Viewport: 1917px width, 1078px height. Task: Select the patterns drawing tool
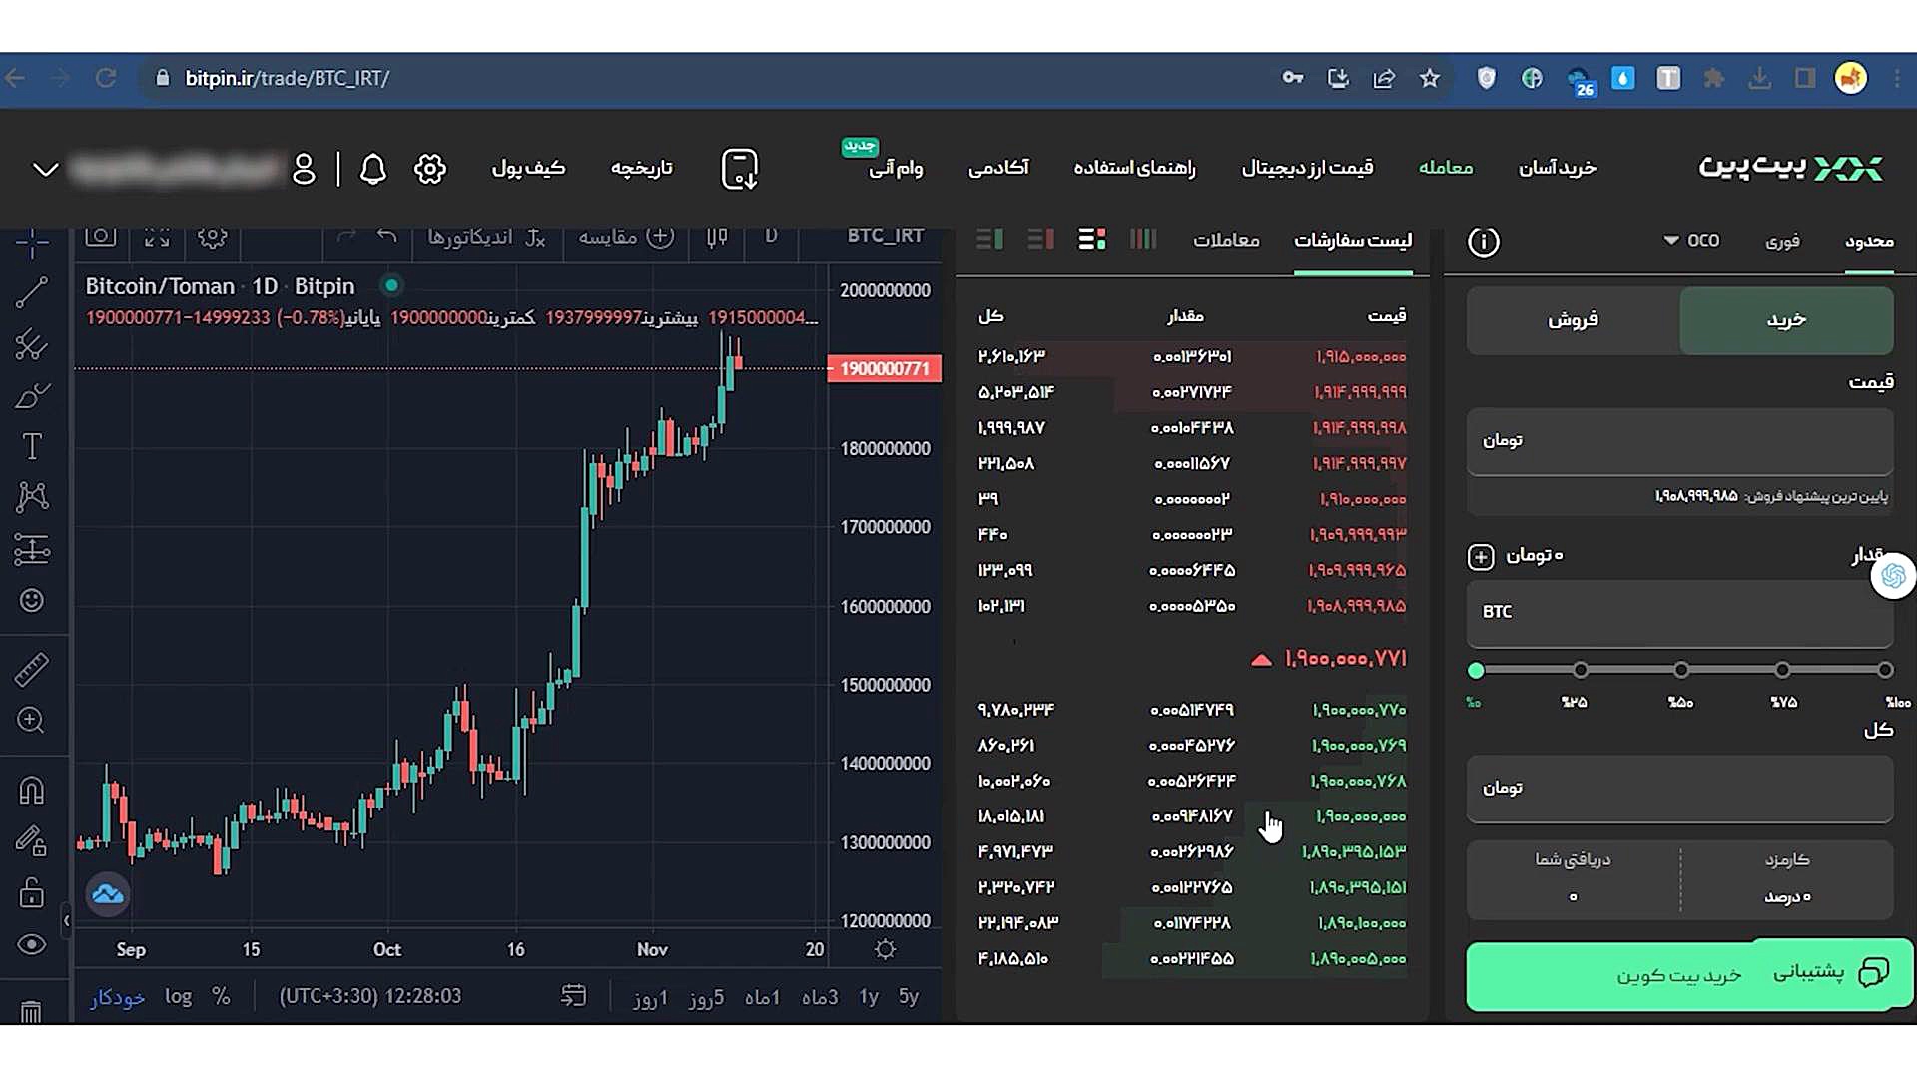(32, 496)
